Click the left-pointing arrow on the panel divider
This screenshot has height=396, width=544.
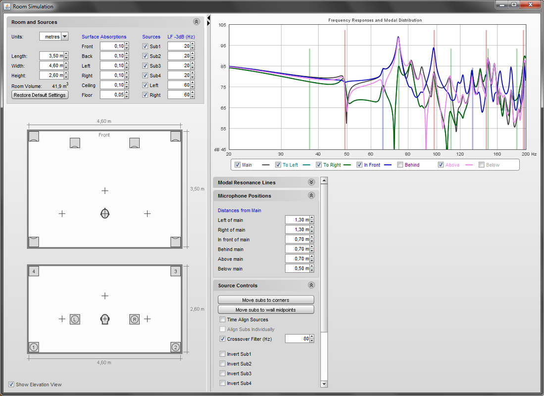click(208, 17)
